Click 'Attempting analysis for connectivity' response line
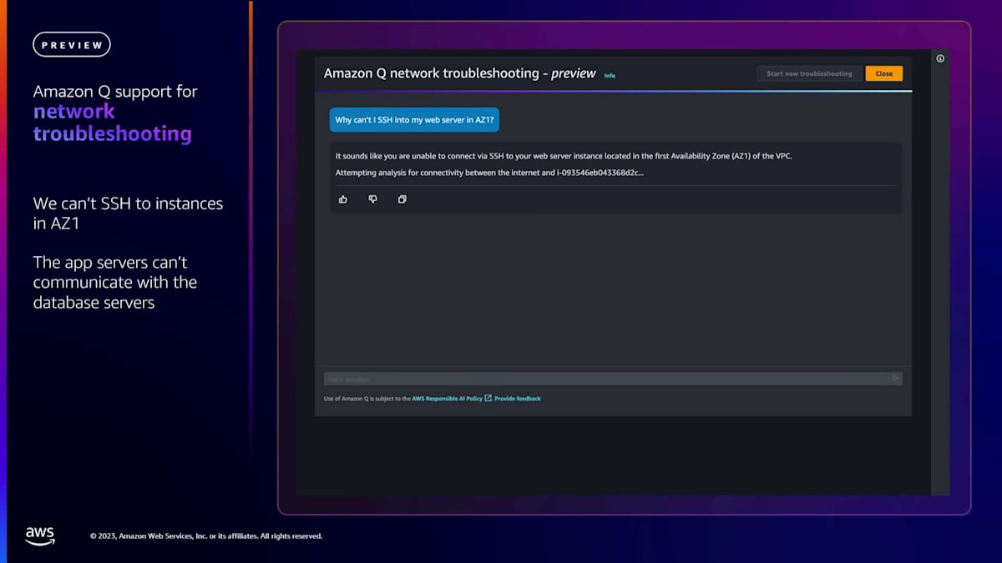Screen dimensions: 1002x563 [489, 173]
